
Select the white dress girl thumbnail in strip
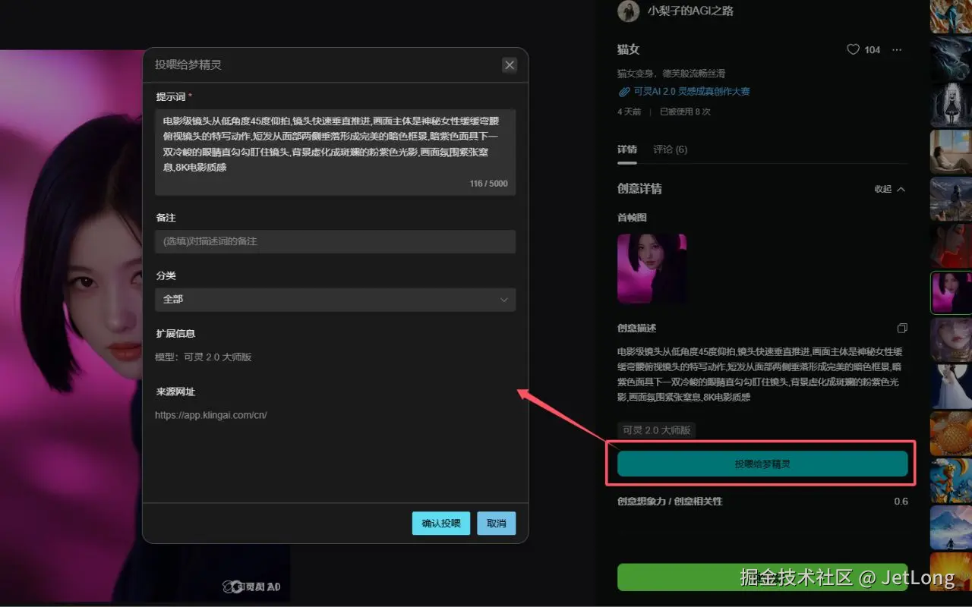coord(951,386)
